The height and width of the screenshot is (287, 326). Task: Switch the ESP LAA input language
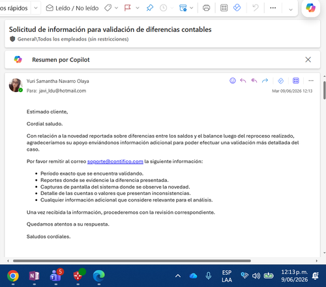pos(227,276)
